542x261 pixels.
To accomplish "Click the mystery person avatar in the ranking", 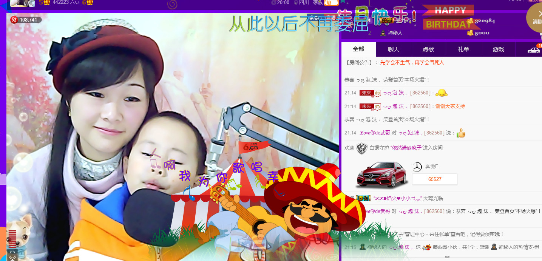I will point(383,33).
